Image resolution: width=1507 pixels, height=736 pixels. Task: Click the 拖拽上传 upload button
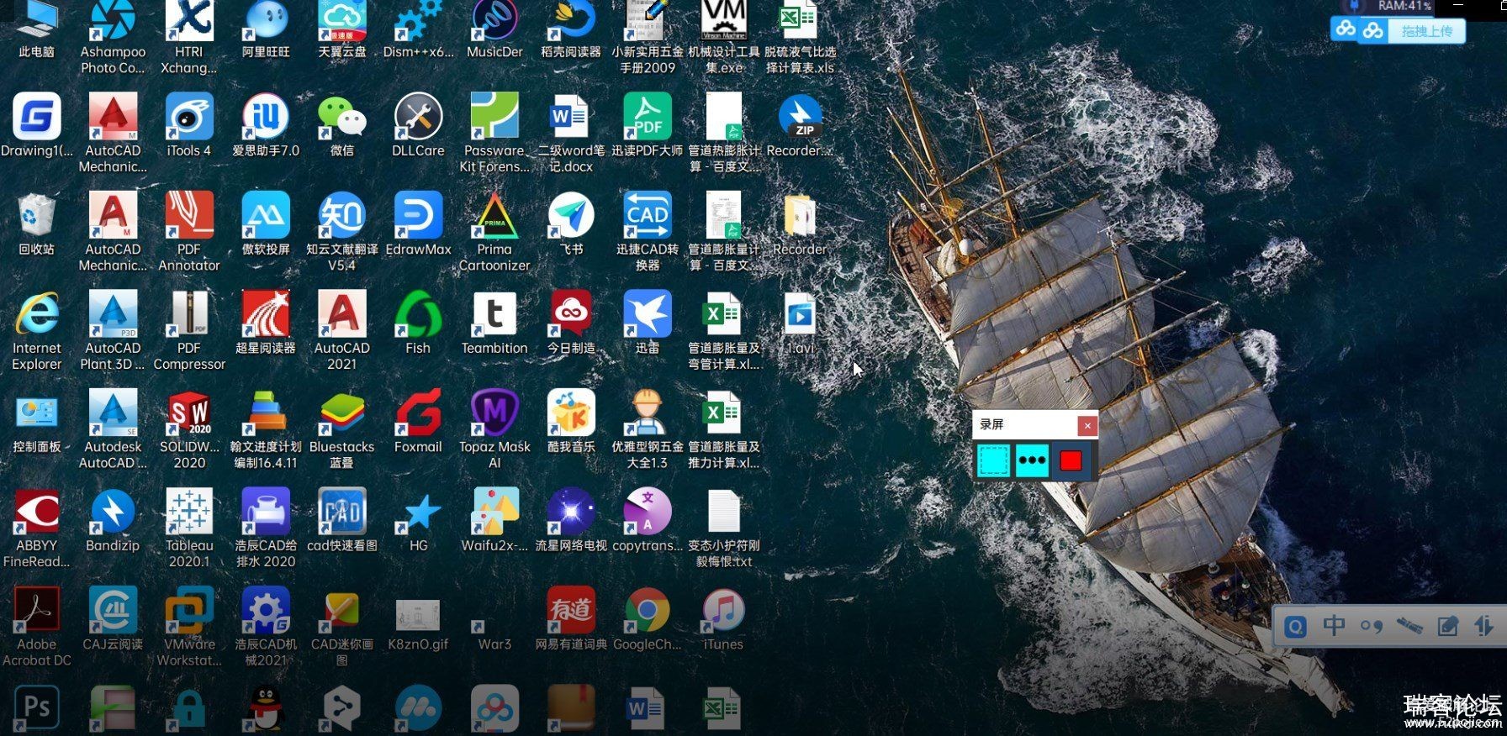click(1426, 31)
